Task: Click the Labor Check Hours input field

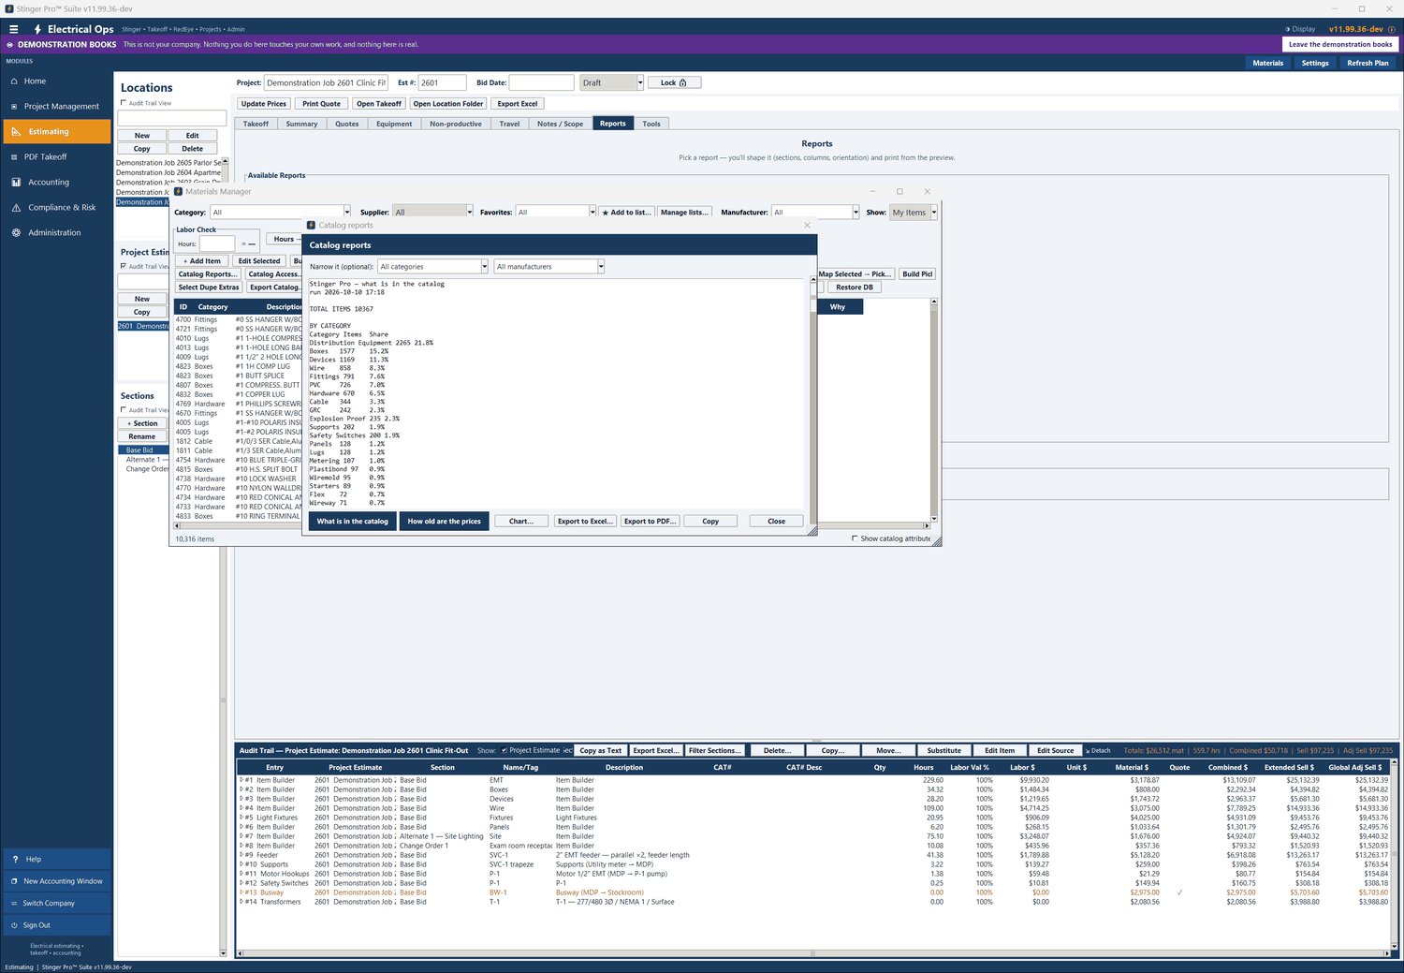Action: [x=217, y=243]
